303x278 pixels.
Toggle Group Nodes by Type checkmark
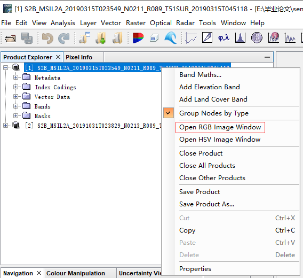click(169, 113)
